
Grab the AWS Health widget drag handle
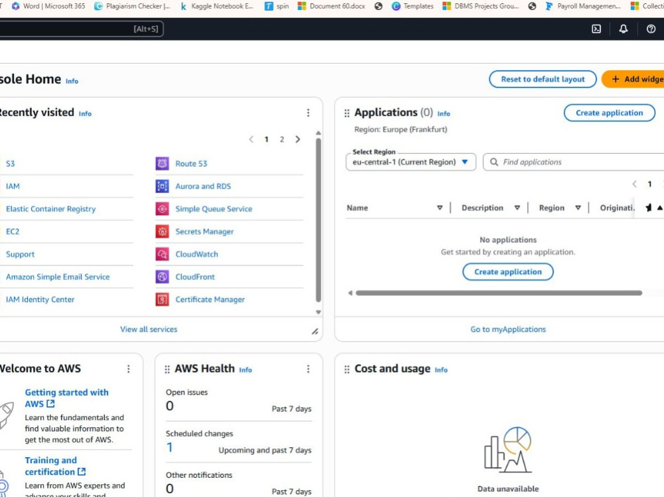[167, 369]
